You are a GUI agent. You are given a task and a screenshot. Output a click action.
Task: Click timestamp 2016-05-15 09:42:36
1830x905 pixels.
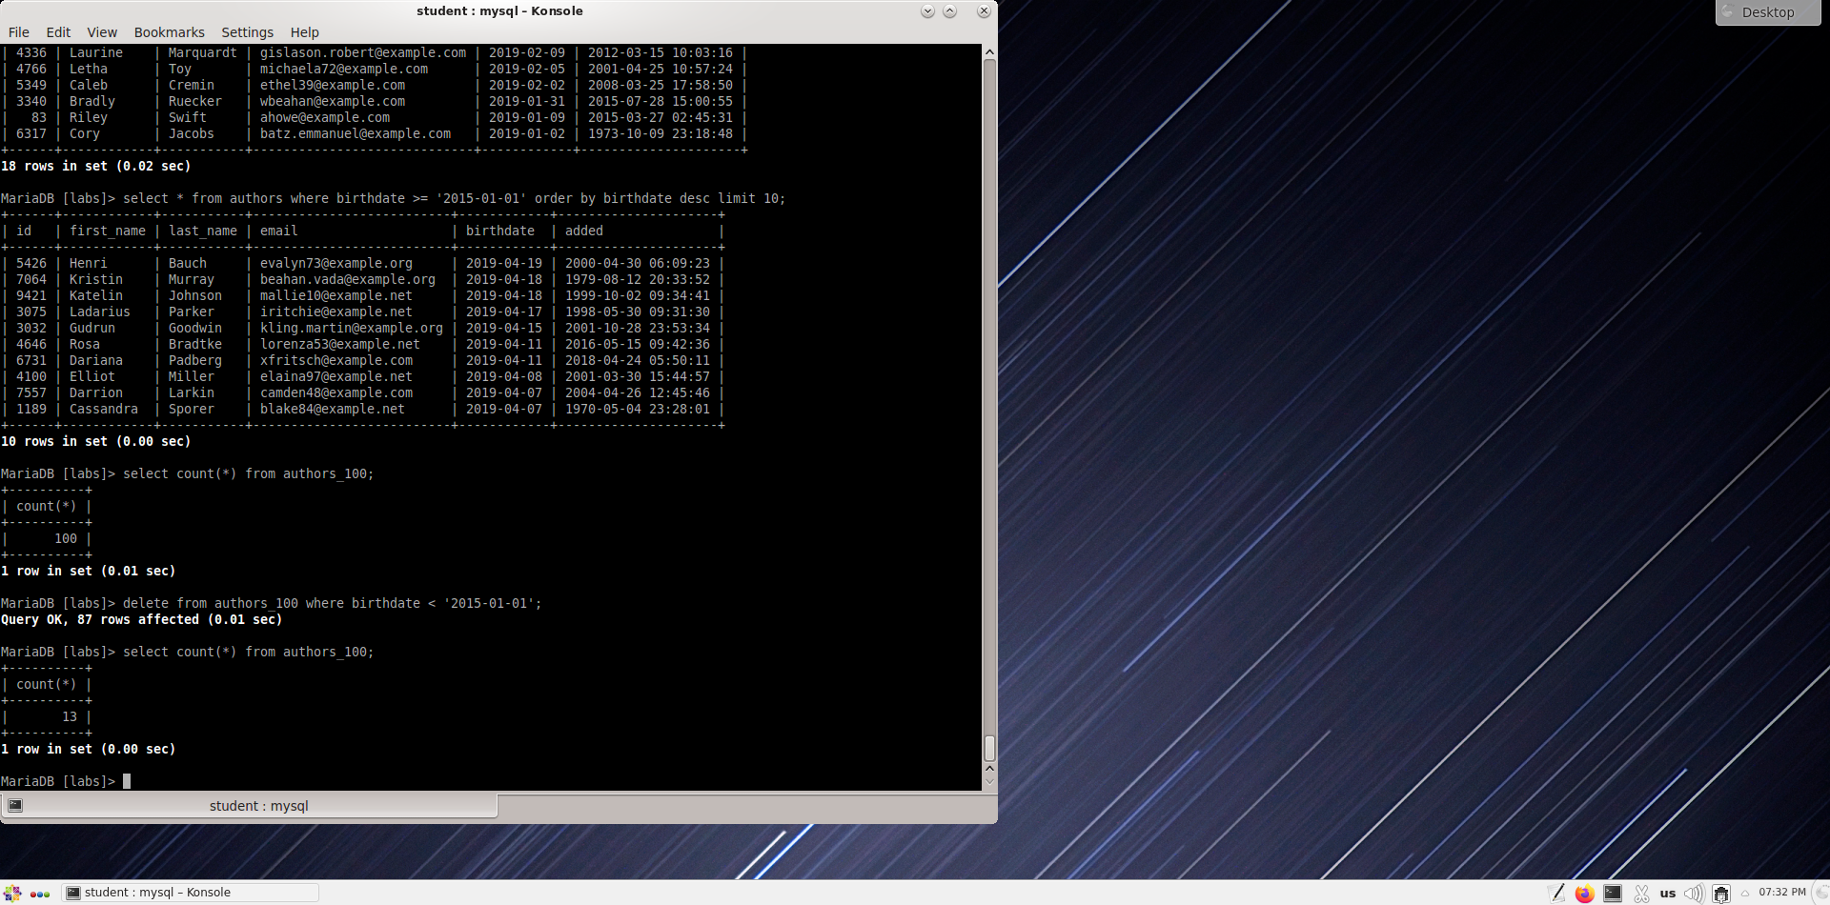(x=638, y=344)
